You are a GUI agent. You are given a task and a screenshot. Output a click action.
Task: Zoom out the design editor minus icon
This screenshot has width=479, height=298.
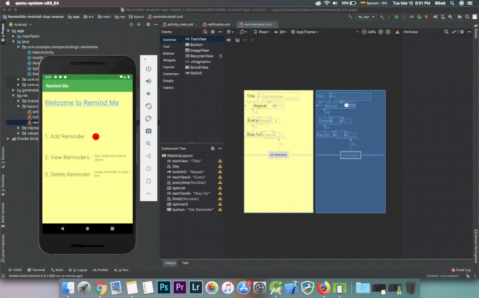[x=364, y=32]
